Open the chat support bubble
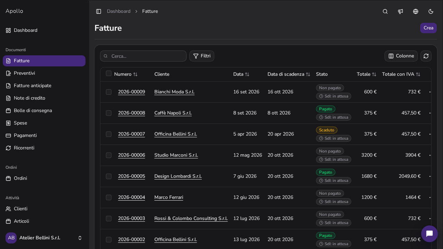Screen dimensions: 443x249 pos(430,234)
